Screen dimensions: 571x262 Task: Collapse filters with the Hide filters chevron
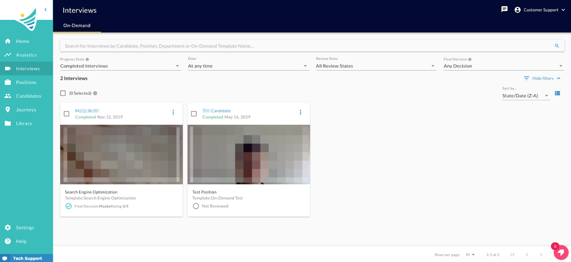click(559, 79)
